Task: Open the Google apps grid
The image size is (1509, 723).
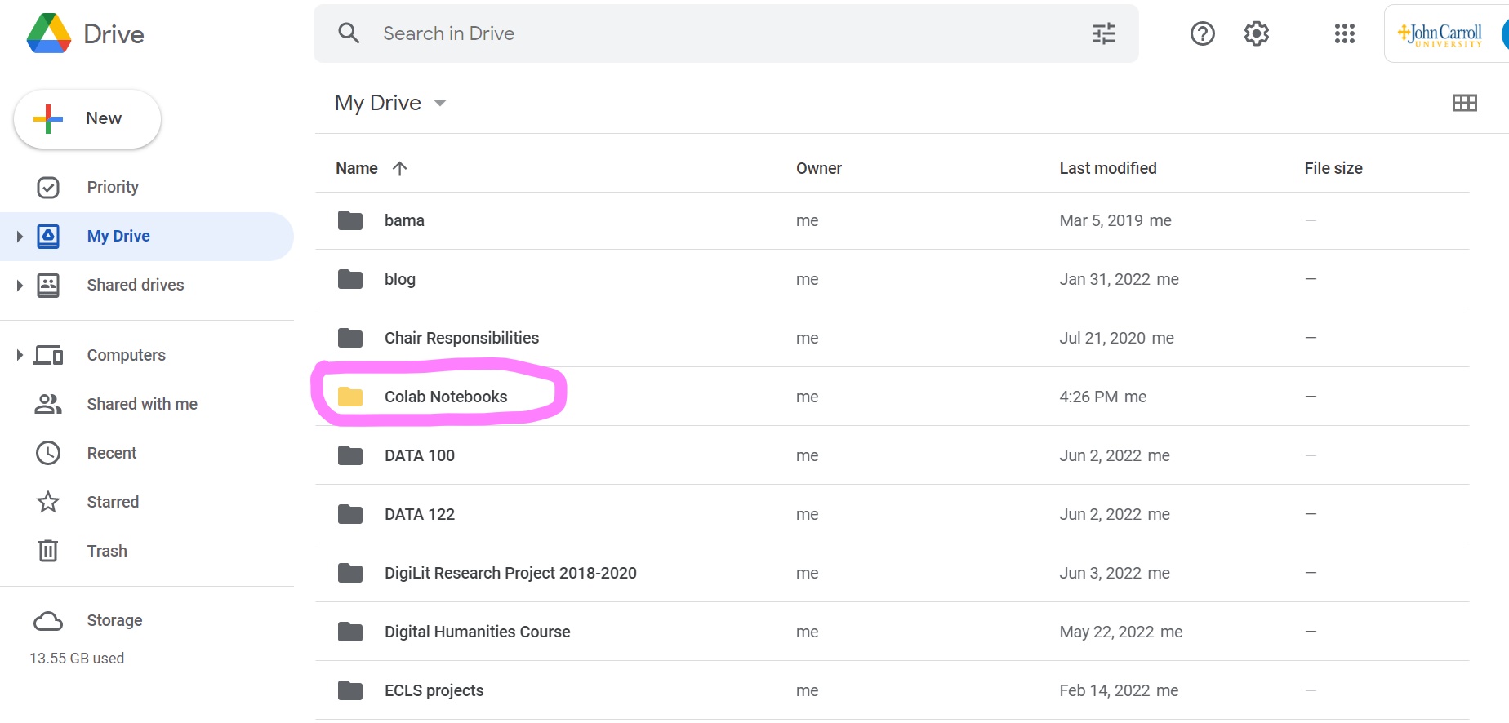Action: pyautogui.click(x=1344, y=33)
